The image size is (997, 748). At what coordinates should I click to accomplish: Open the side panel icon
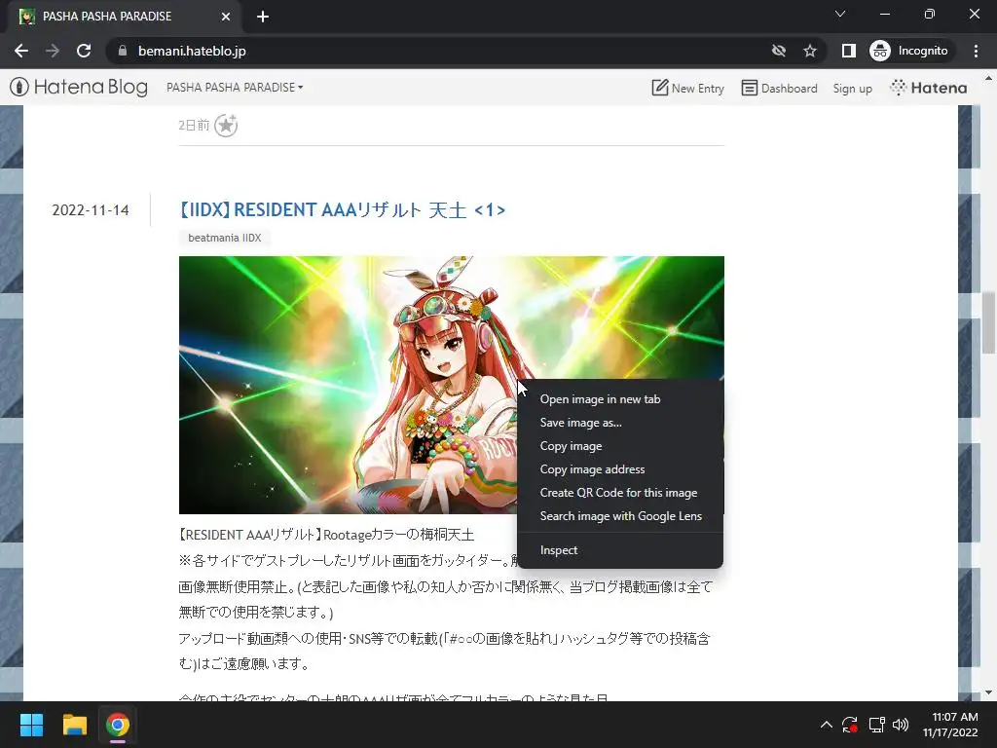848,51
